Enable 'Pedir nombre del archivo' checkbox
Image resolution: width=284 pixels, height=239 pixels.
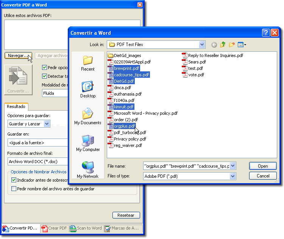(14, 188)
